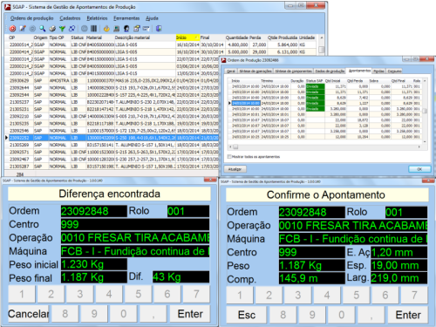Click Cancelar in Diferença encontrada window
This screenshot has width=436, height=327.
29,314
